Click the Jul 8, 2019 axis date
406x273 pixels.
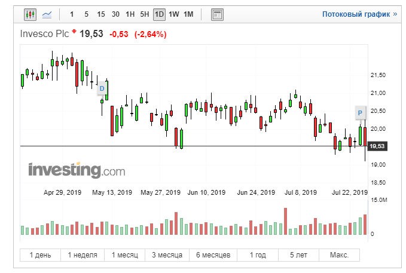(301, 192)
